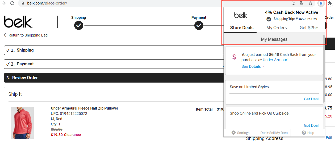335x145 pixels.
Task: Bookmark this page with star icon
Action: (x=311, y=3)
